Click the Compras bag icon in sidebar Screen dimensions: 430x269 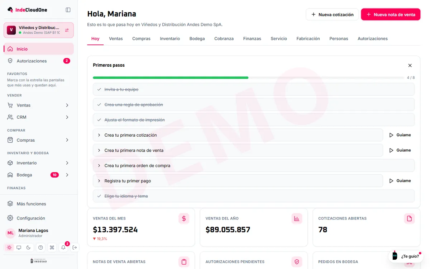tap(10, 140)
